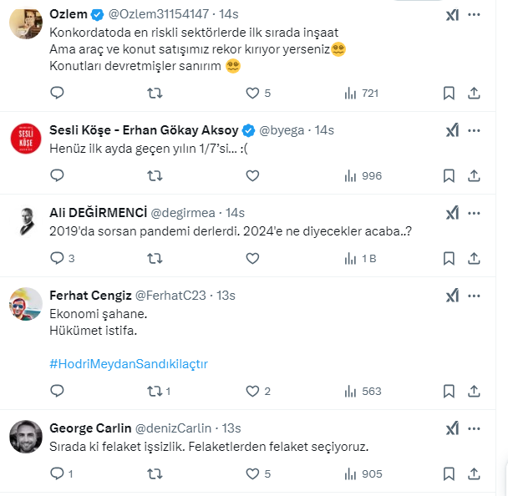Like Ozlem's tweet with 5 likes
Screen dimensions: 508x496
252,94
